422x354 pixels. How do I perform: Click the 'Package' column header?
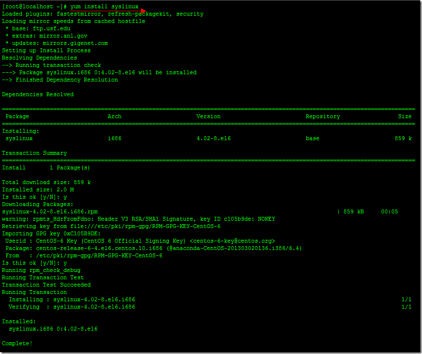tap(17, 116)
